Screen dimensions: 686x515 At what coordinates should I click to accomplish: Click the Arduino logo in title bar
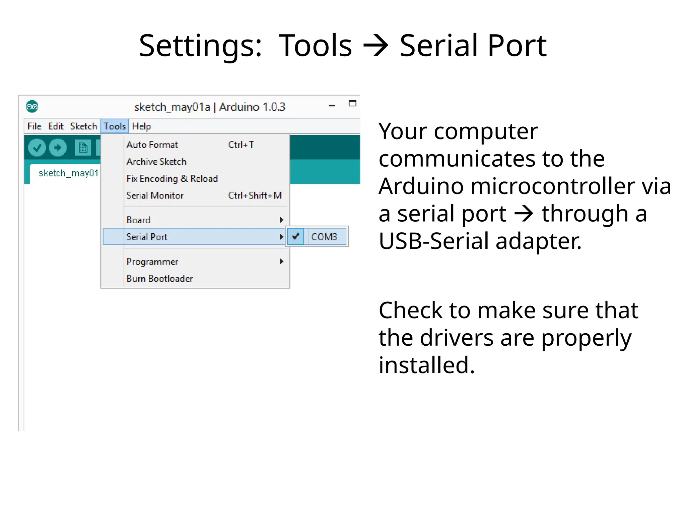click(32, 107)
